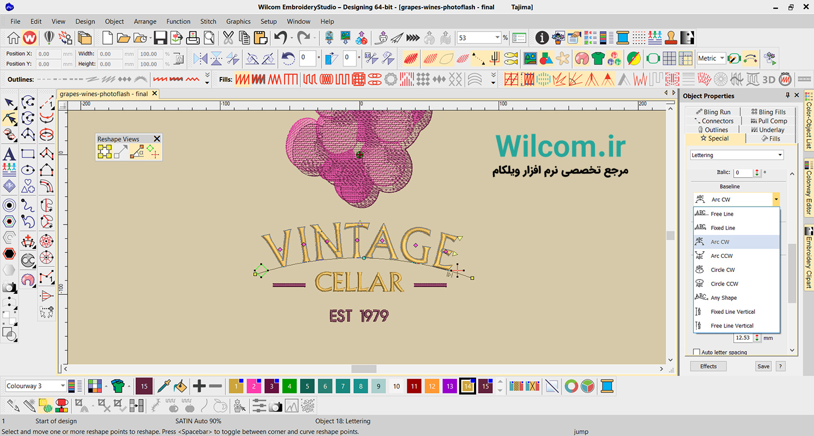Open the Print Preview magnifier icon
814x436 pixels.
pos(209,38)
